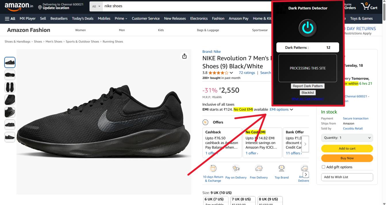Open Amazon Pay nav item
The width and height of the screenshot is (386, 205).
[239, 18]
